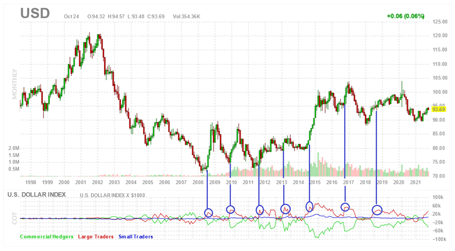Click the leftmost blue circle marker in COT panel

(208, 212)
